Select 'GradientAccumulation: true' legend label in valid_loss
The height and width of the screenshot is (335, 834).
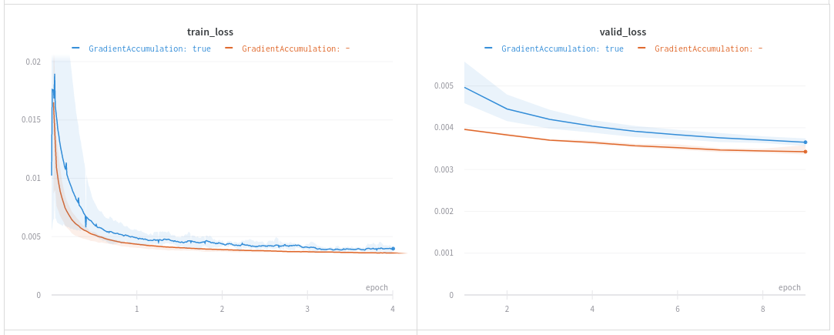pos(562,49)
